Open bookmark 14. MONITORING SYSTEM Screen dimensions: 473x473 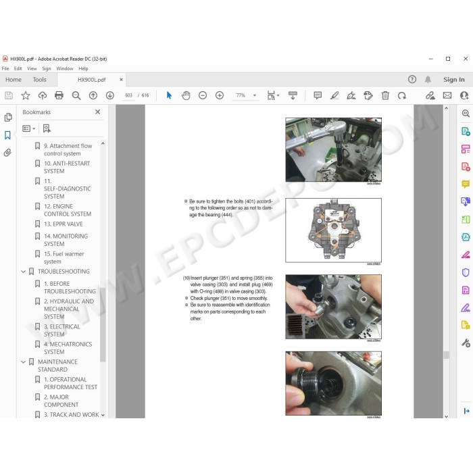pyautogui.click(x=66, y=240)
